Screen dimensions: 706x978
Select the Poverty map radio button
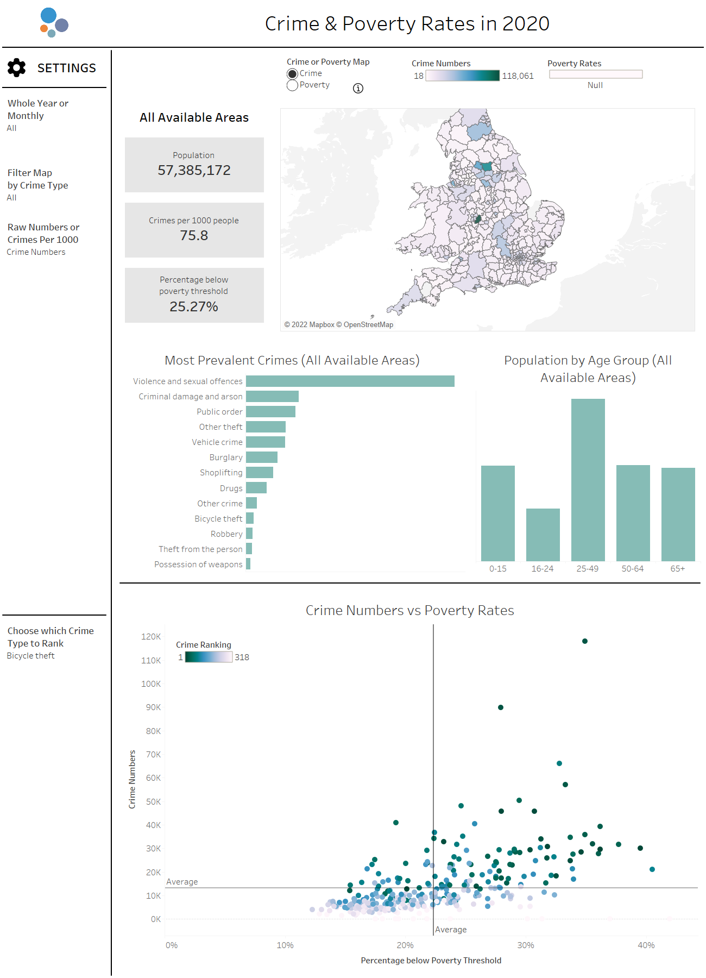click(x=292, y=85)
